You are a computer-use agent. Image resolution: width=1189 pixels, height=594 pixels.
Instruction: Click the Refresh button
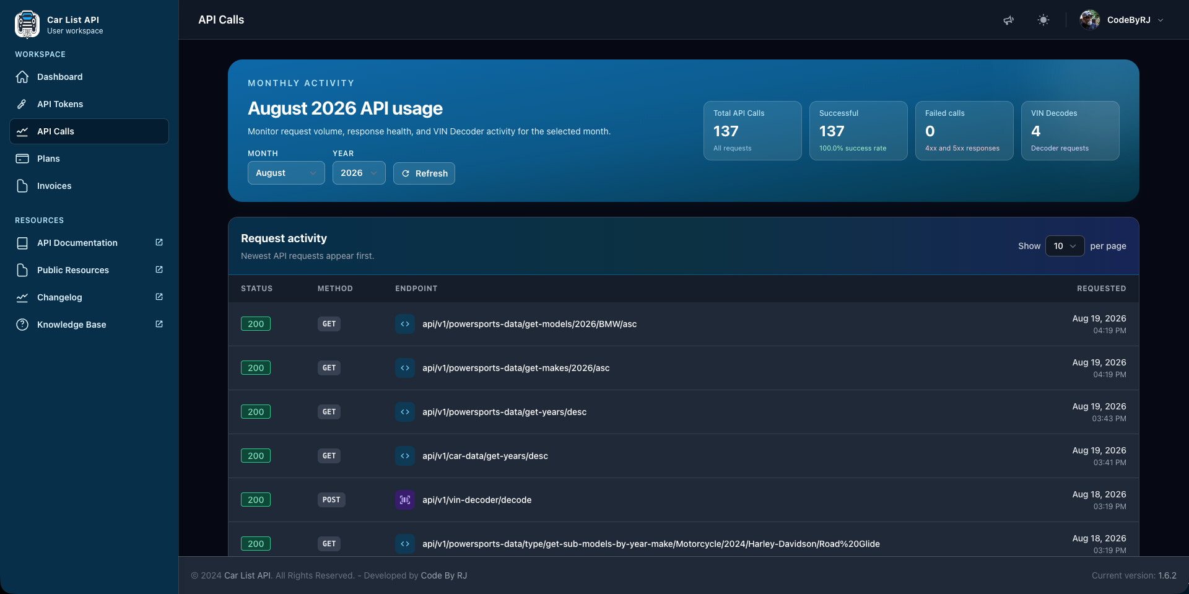(x=424, y=173)
